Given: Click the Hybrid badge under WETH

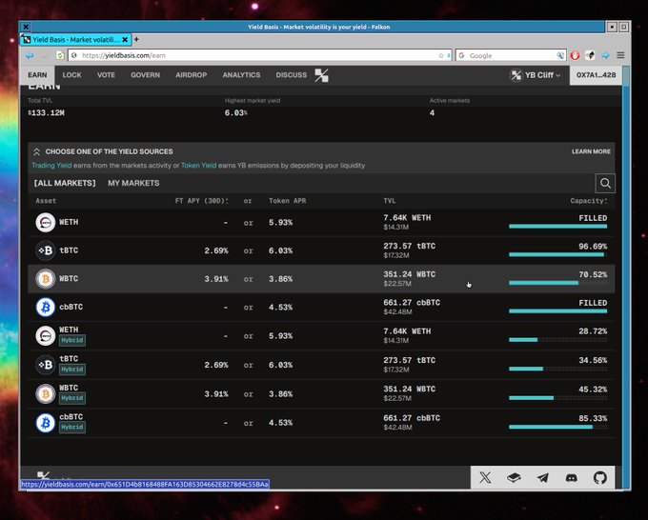Looking at the screenshot, I should point(72,340).
